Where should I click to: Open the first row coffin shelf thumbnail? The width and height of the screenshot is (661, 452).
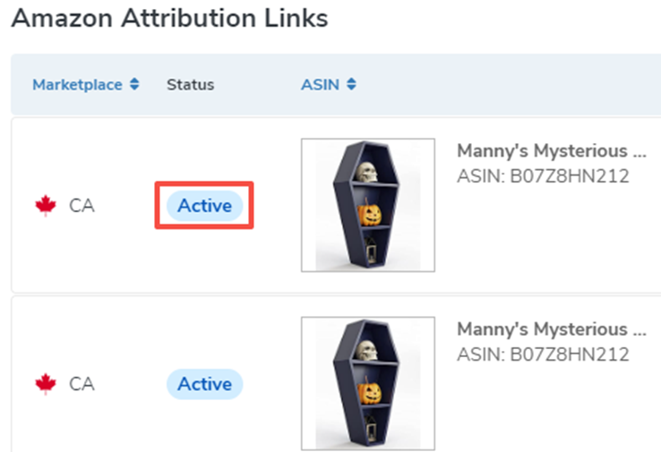pyautogui.click(x=368, y=205)
